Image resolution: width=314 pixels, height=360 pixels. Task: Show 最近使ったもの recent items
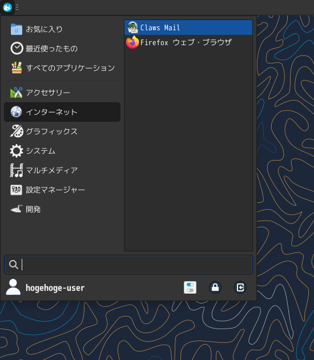pos(62,49)
